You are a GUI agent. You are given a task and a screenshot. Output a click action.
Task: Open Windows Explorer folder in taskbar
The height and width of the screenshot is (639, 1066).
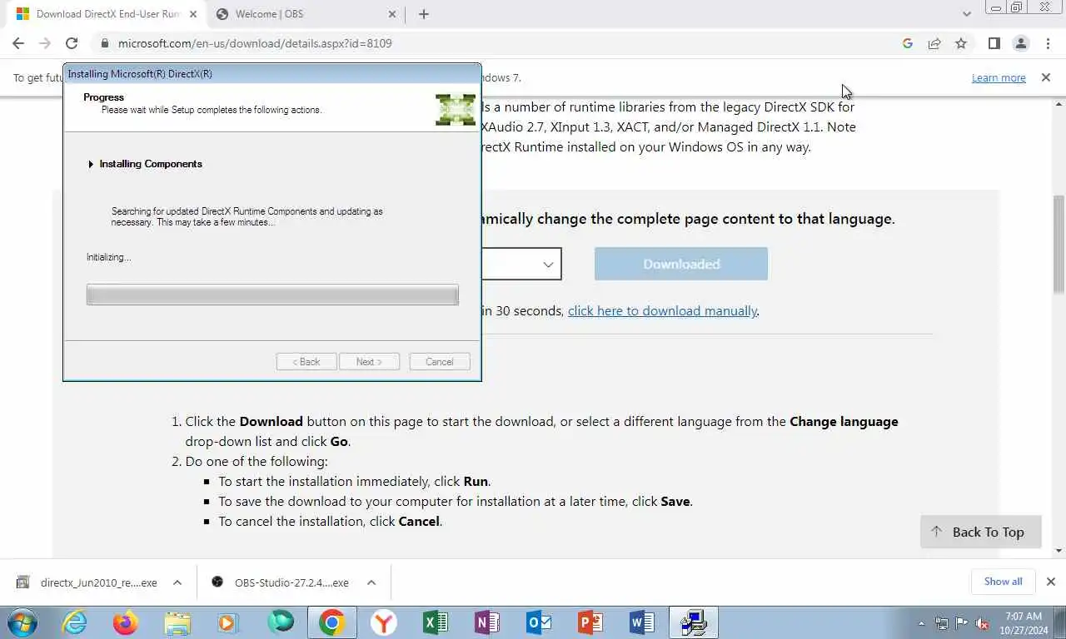pyautogui.click(x=177, y=622)
